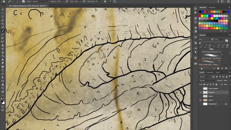The width and height of the screenshot is (231, 130).
Task: Select the Crop tool
Action: [x=3, y=24]
